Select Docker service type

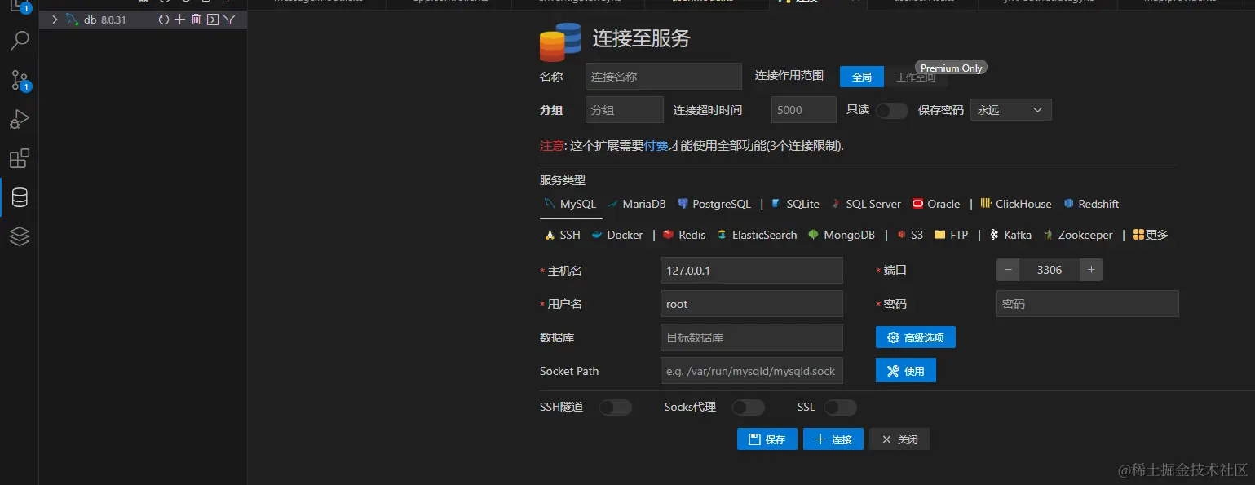[617, 235]
